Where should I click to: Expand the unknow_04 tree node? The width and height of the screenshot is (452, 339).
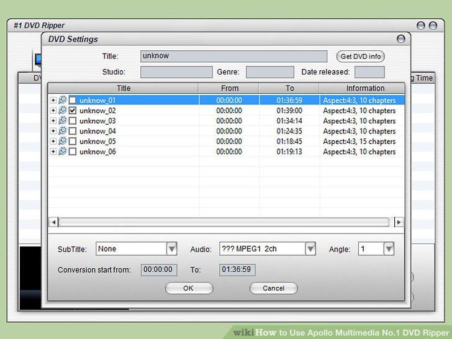(53, 131)
